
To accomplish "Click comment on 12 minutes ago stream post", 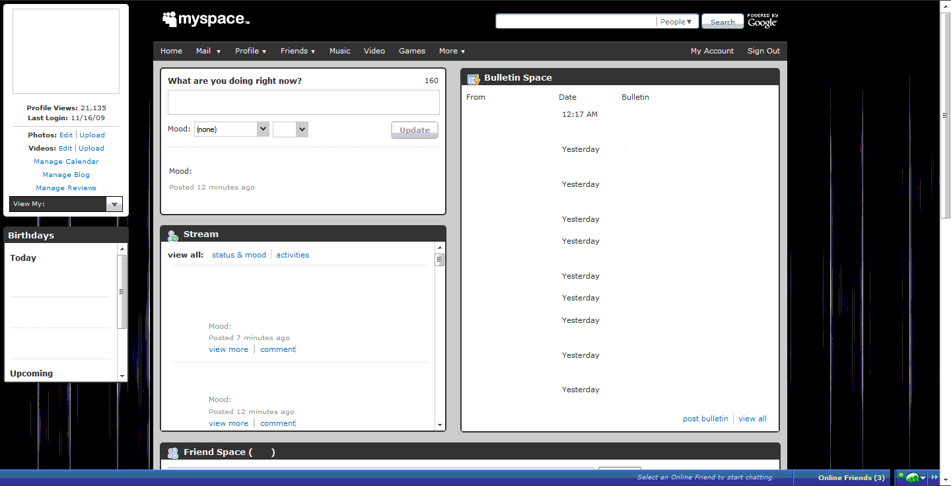I will (277, 423).
